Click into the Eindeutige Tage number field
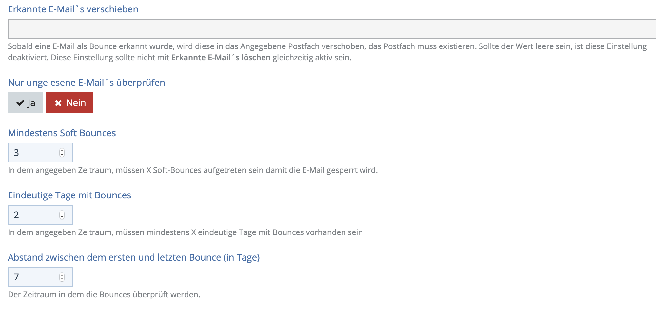 click(x=33, y=215)
